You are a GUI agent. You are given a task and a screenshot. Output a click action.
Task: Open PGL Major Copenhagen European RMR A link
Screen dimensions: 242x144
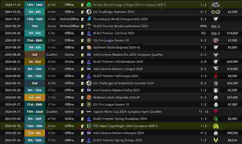pos(125,126)
